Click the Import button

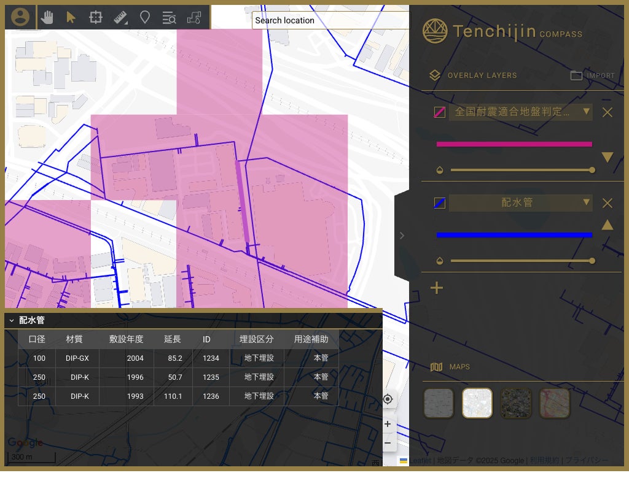click(x=592, y=75)
